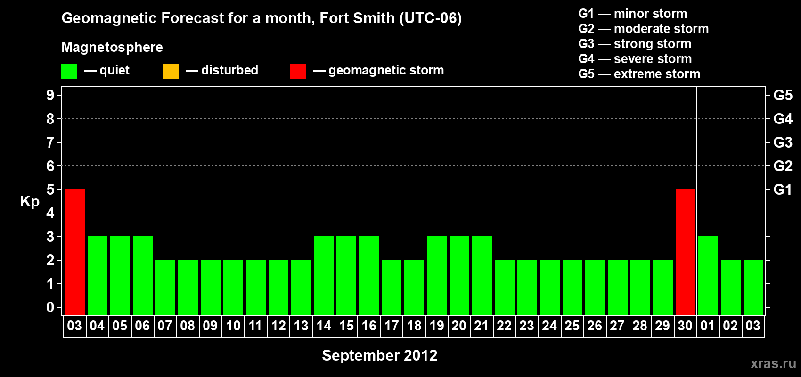Click the Magnetosphere heading
Screen dimensions: 801x377
[x=112, y=47]
